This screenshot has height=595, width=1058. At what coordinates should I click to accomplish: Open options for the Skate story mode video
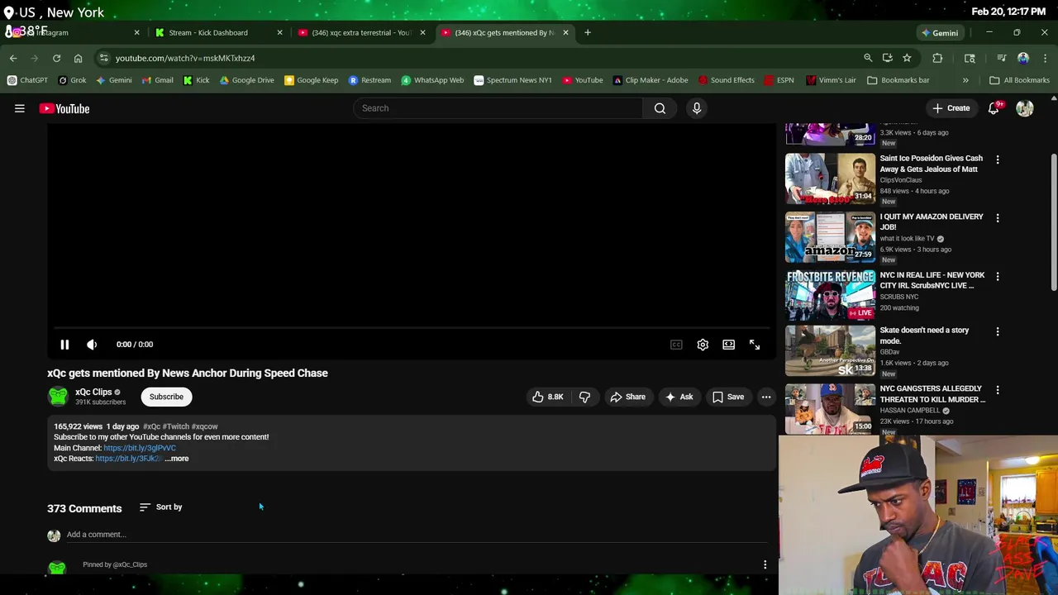[998, 331]
